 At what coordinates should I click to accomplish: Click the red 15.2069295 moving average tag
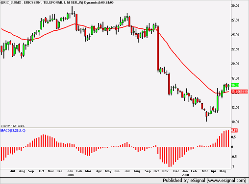click(240, 92)
